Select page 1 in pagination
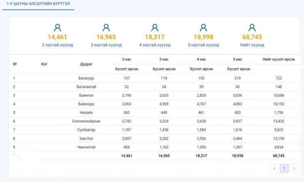This screenshot has width=304, height=182. point(284,168)
